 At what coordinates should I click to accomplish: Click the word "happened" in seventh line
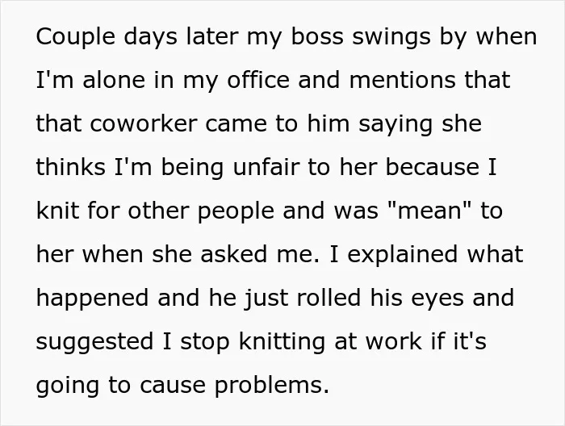92,299
